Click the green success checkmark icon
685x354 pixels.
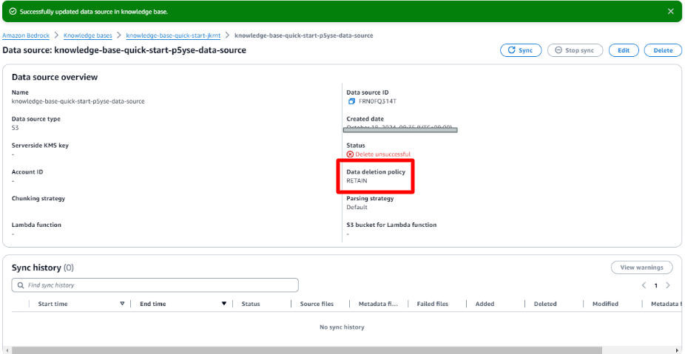point(13,12)
